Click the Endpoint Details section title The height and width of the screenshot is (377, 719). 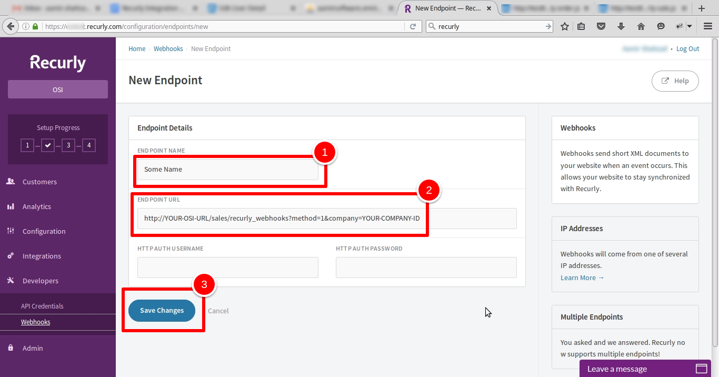165,128
